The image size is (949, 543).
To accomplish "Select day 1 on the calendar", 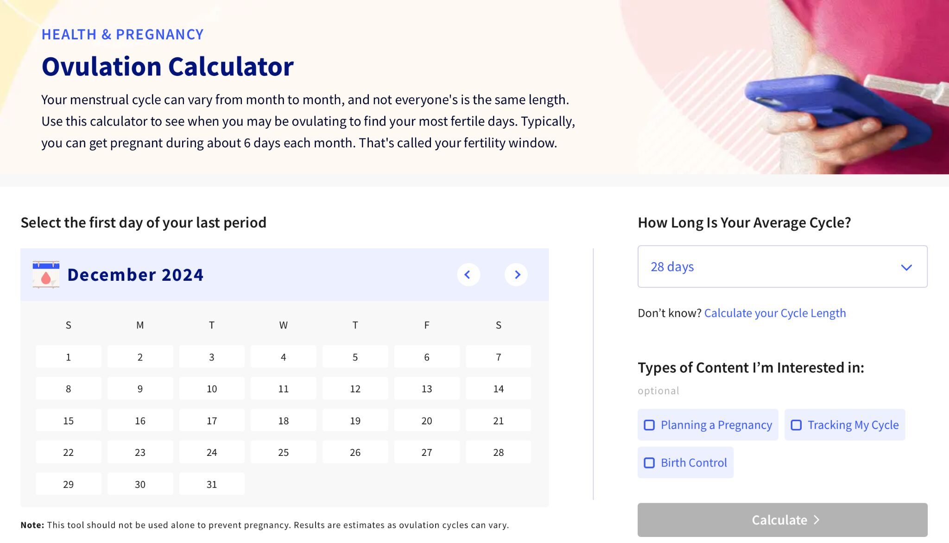I will 68,357.
